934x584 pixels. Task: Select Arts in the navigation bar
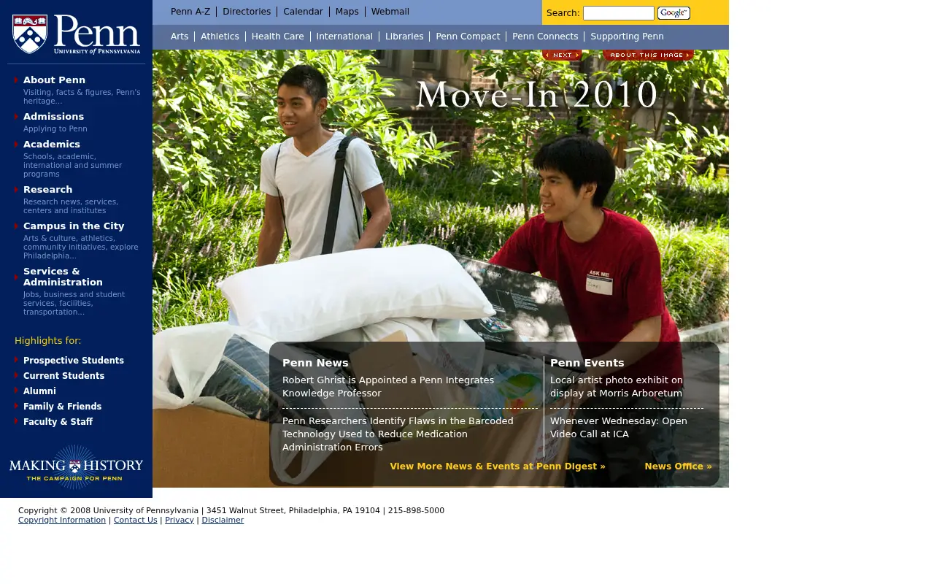pyautogui.click(x=180, y=36)
